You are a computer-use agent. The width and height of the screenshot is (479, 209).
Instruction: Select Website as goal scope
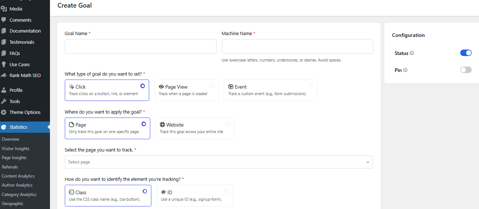coord(195,128)
